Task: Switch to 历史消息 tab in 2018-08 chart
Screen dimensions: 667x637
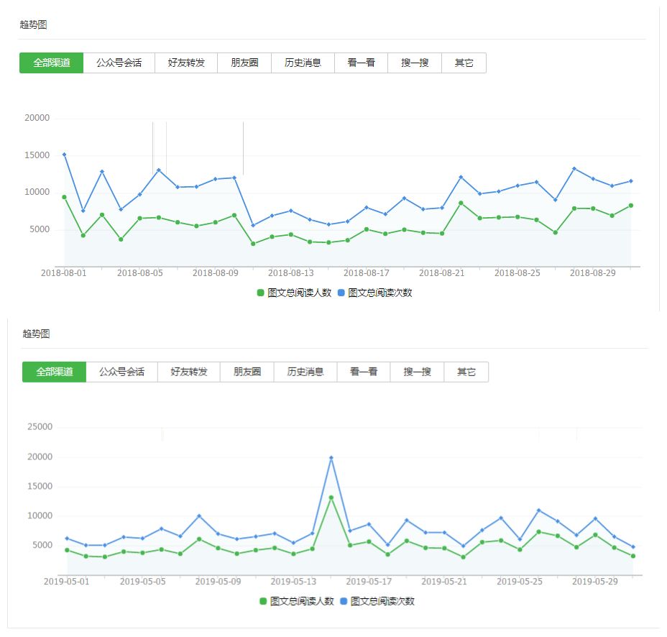Action: pos(303,63)
